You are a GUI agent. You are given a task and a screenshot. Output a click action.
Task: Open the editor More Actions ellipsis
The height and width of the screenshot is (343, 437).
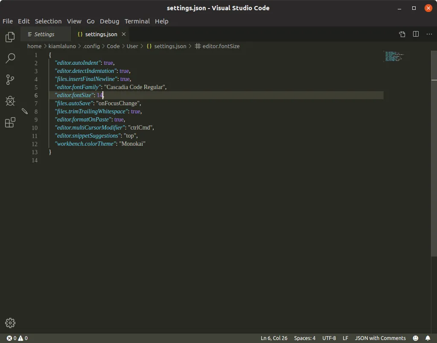coord(429,34)
